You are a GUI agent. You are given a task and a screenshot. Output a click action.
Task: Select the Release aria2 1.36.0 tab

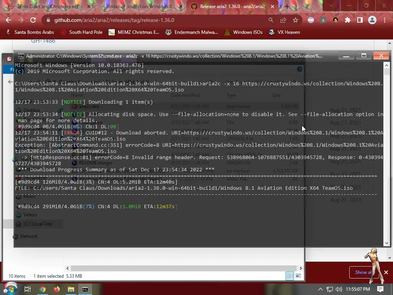point(232,7)
